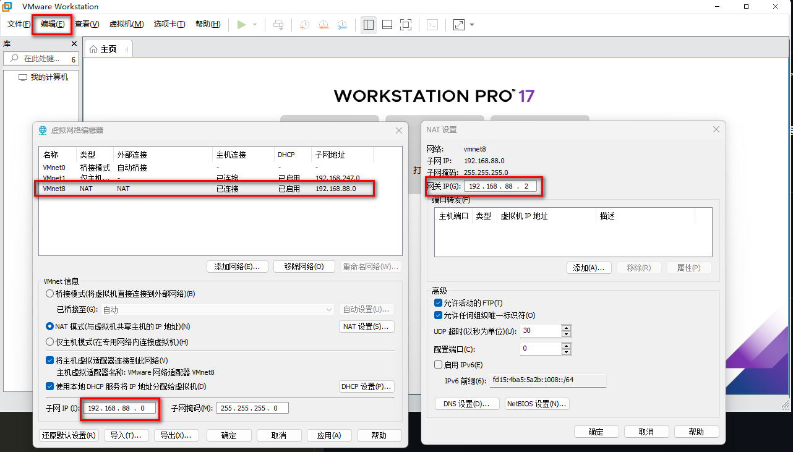
Task: Toggle the library sidebar view icon
Action: coord(369,25)
